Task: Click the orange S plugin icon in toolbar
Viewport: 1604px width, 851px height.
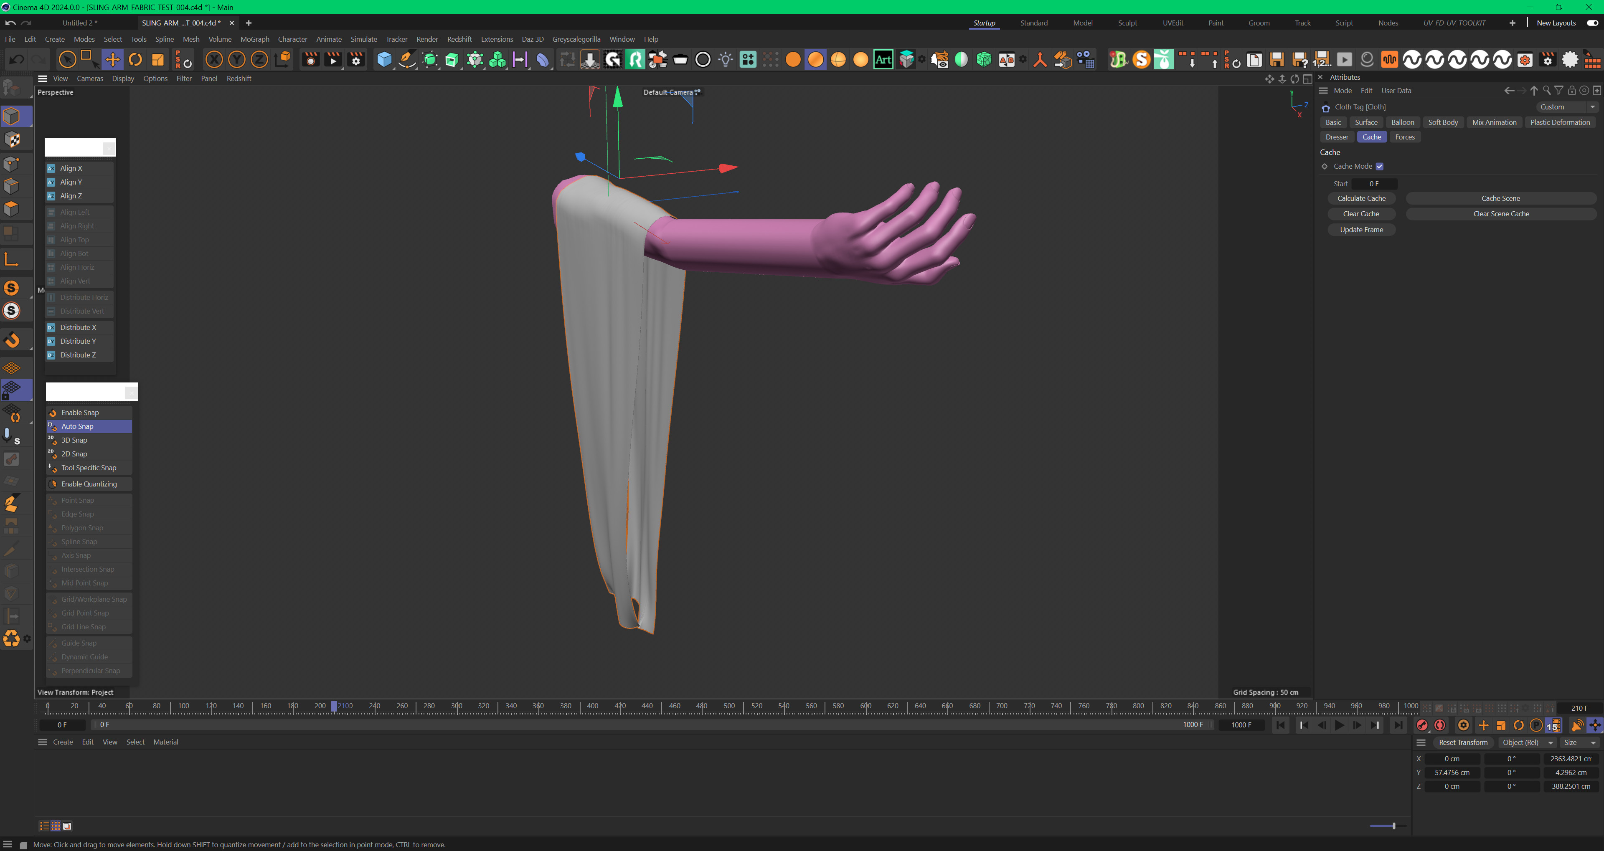Action: coord(1141,60)
